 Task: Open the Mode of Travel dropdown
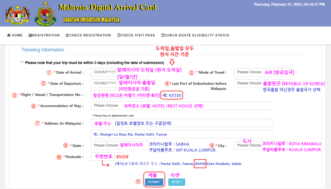[263, 72]
